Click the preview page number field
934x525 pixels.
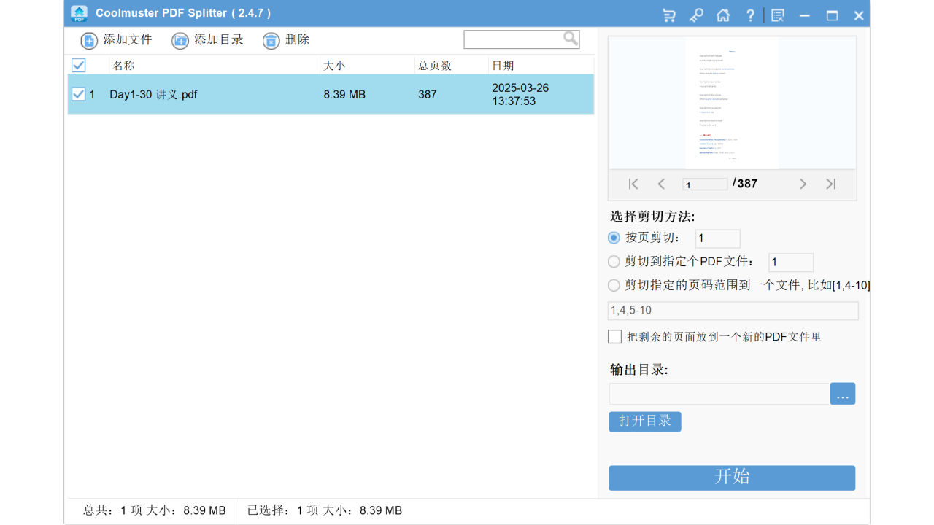click(705, 184)
